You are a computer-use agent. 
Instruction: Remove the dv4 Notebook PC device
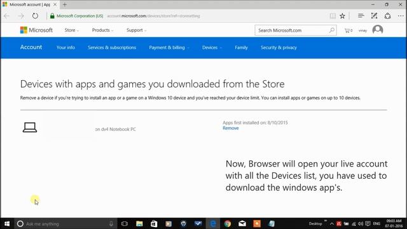tap(230, 128)
